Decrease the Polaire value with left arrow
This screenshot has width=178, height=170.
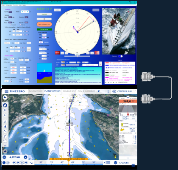point(22,11)
